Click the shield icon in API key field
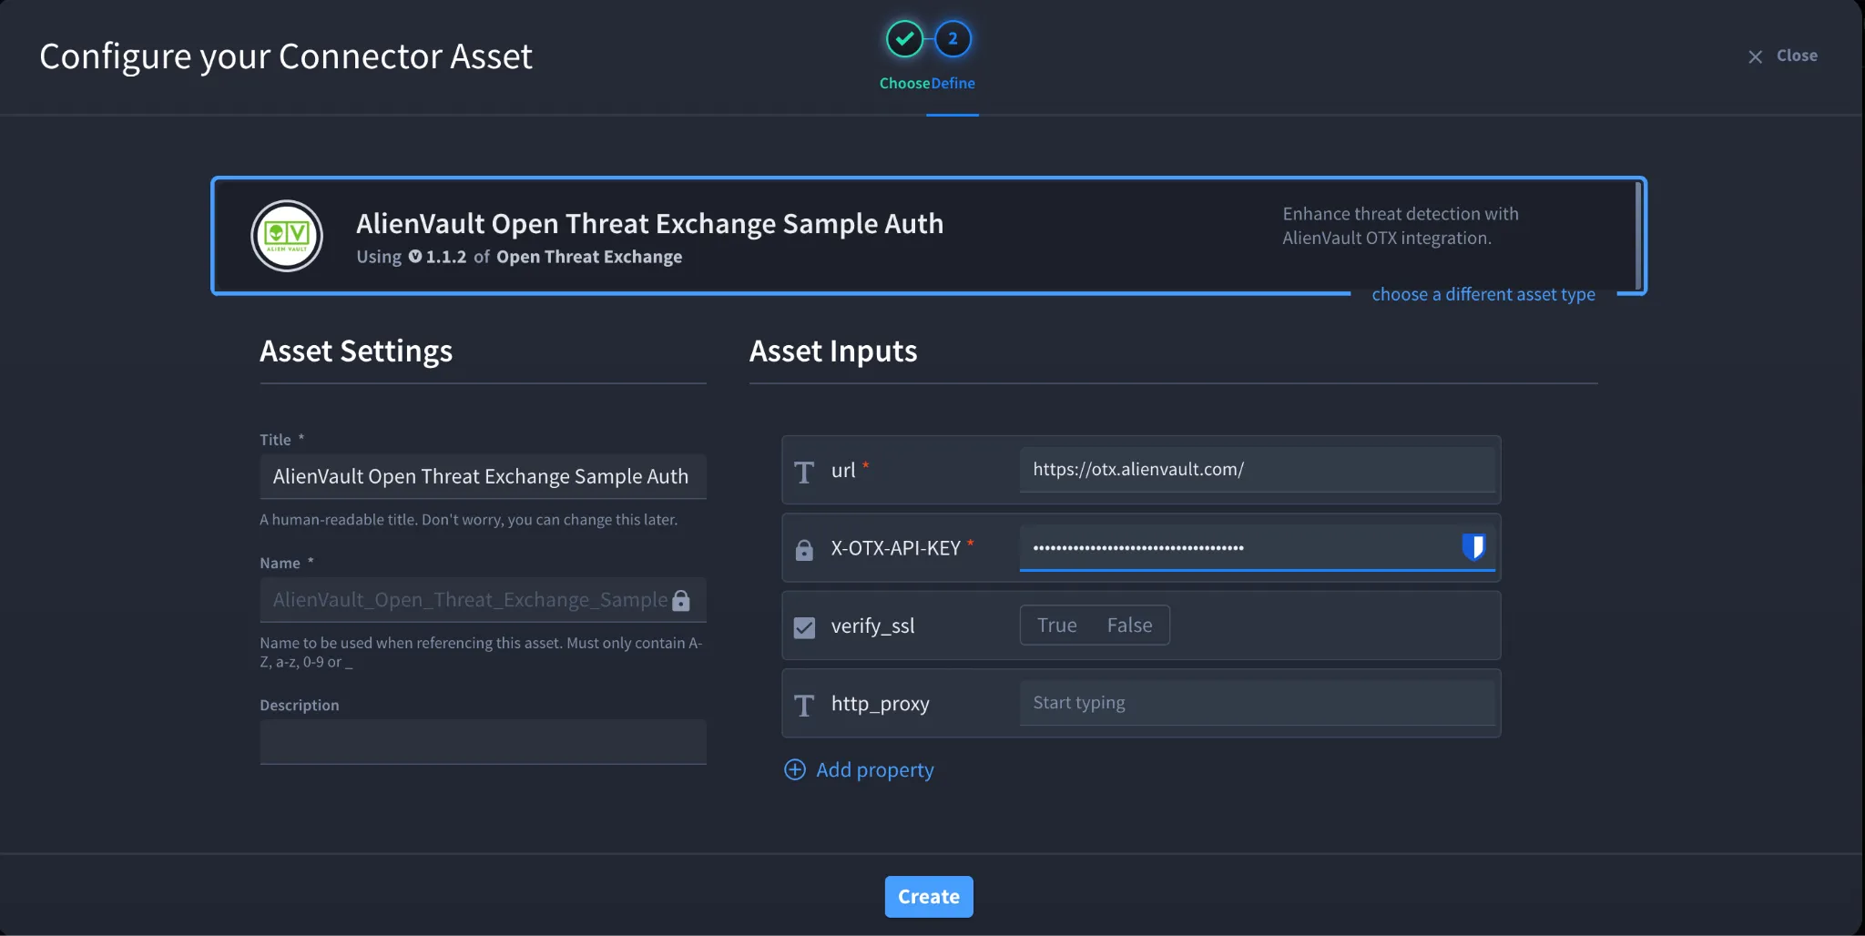Screen dimensions: 1865x936 1473,546
